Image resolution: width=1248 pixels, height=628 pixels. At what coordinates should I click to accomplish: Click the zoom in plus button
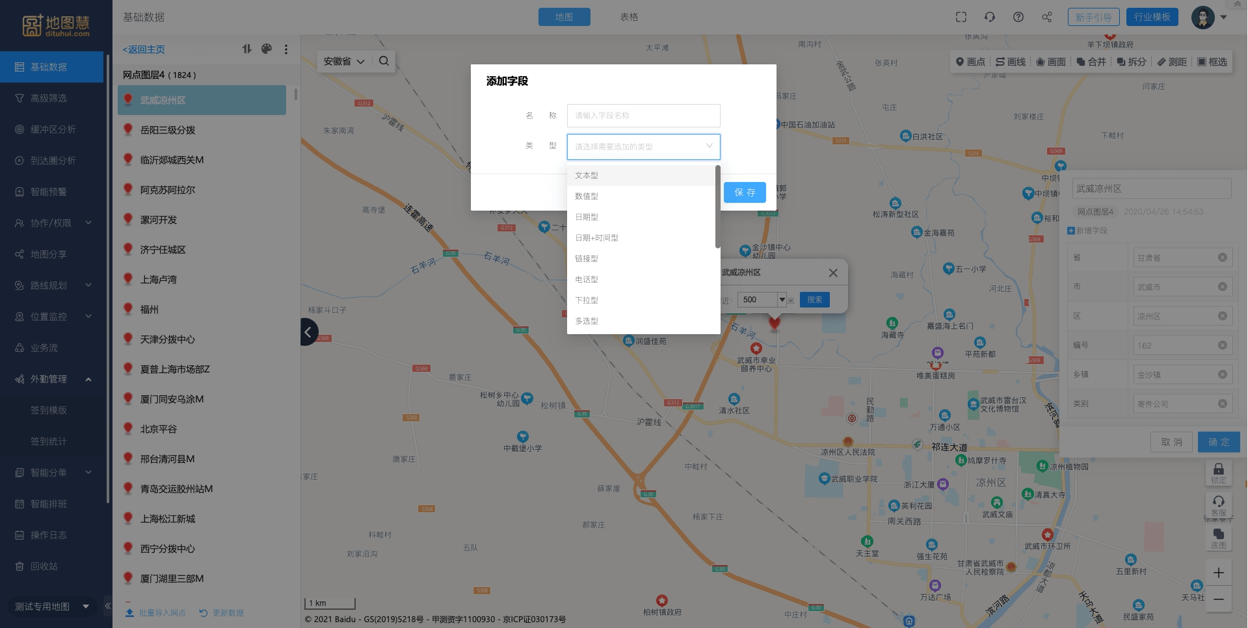coord(1219,573)
